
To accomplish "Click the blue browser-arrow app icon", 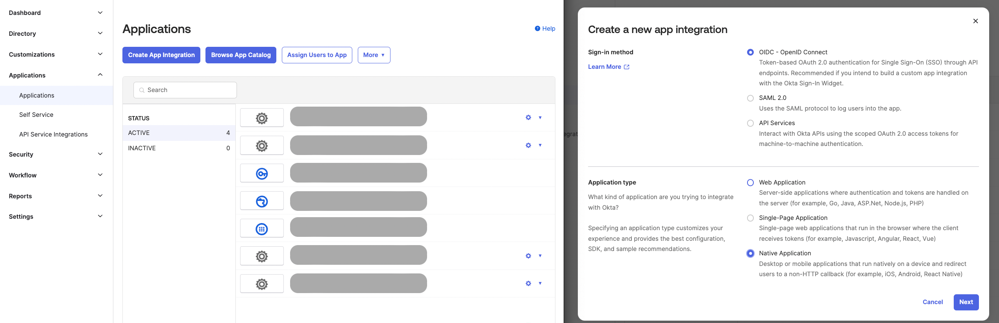I will 262,201.
